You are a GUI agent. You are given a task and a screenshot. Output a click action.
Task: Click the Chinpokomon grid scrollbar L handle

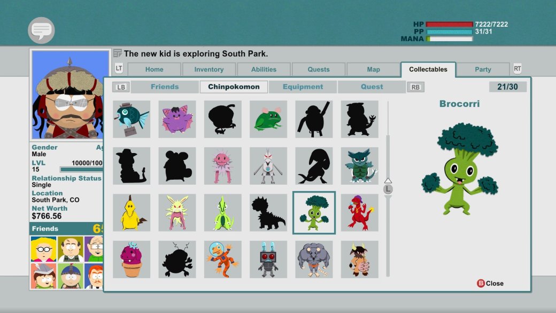[388, 189]
